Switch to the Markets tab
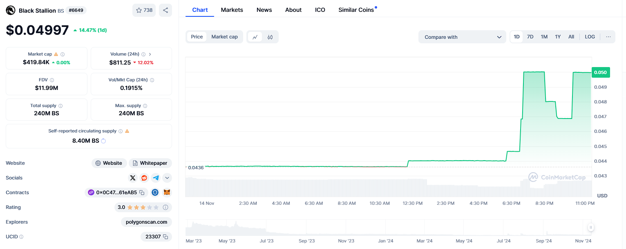Image resolution: width=626 pixels, height=249 pixels. (x=232, y=10)
